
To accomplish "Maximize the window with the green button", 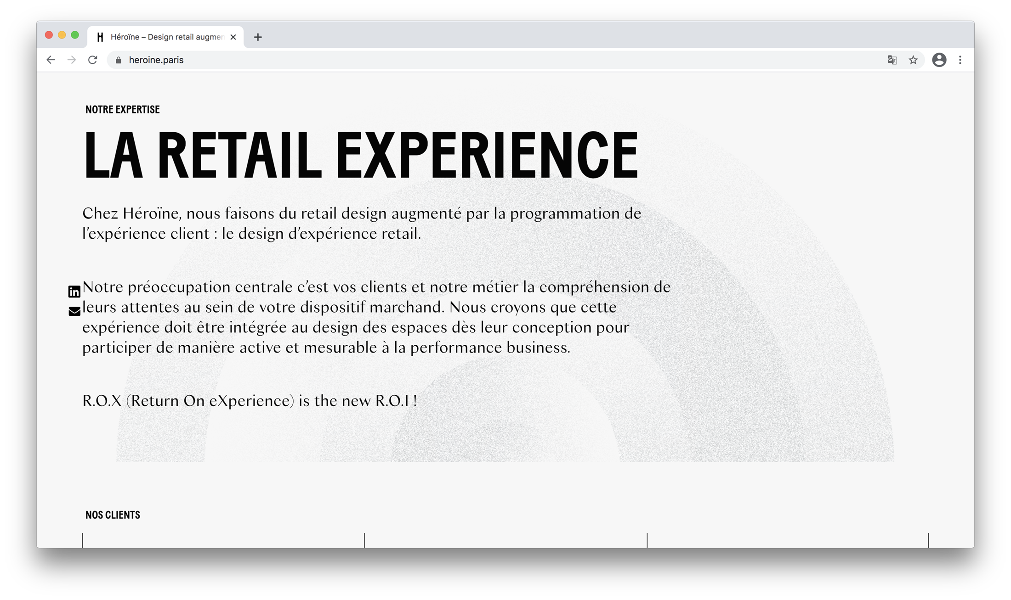I will [75, 35].
